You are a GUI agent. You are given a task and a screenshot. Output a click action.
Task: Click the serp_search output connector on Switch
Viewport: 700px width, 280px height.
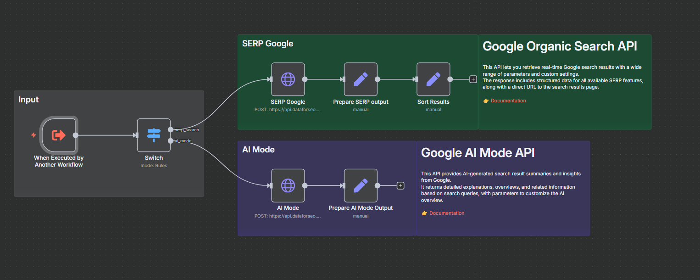click(171, 129)
